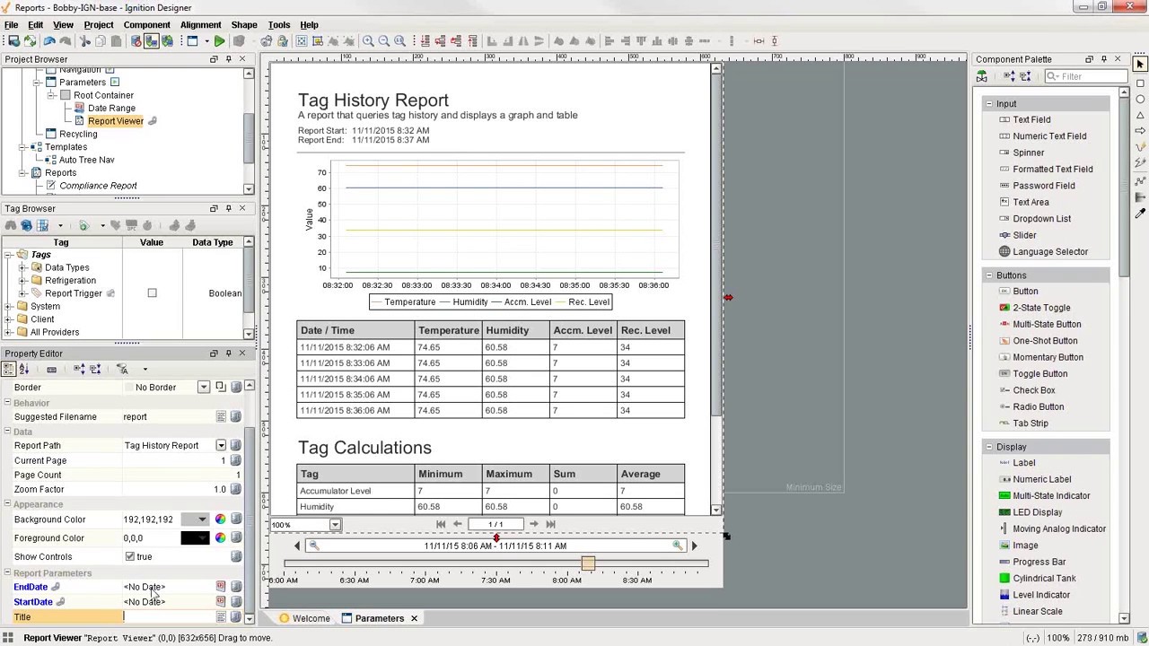Image resolution: width=1149 pixels, height=646 pixels.
Task: Select Cylindrical Tank palette component
Action: pyautogui.click(x=1044, y=579)
